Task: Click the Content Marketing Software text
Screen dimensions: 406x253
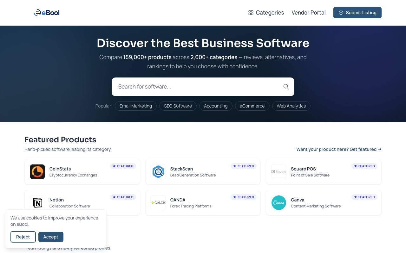Action: point(316,206)
